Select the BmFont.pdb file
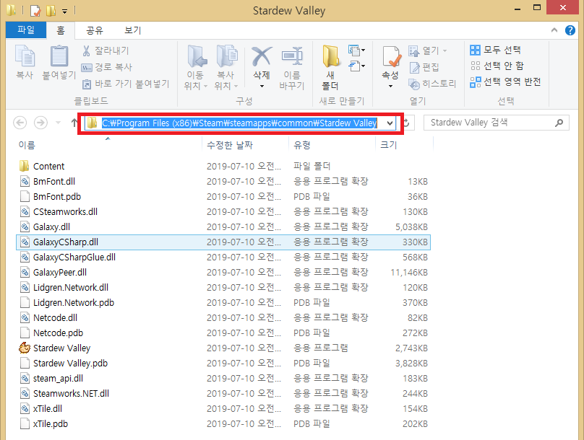584x440 pixels. pos(223,197)
